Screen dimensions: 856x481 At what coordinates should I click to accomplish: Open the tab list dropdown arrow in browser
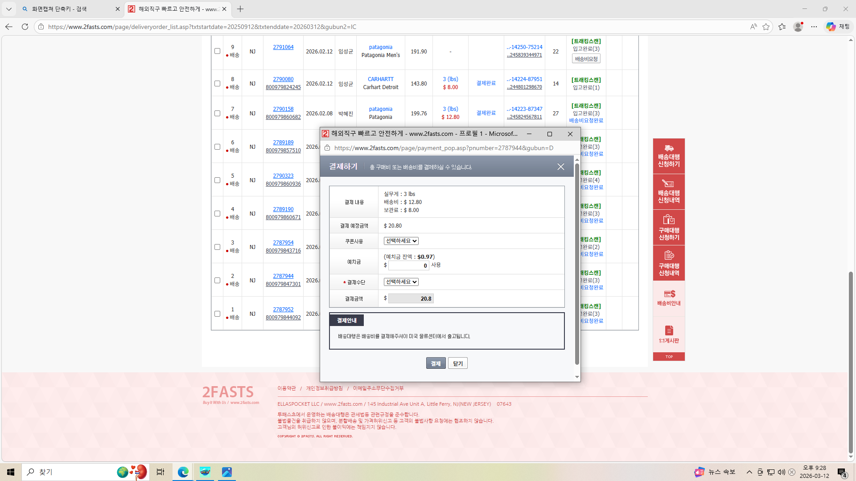click(9, 9)
